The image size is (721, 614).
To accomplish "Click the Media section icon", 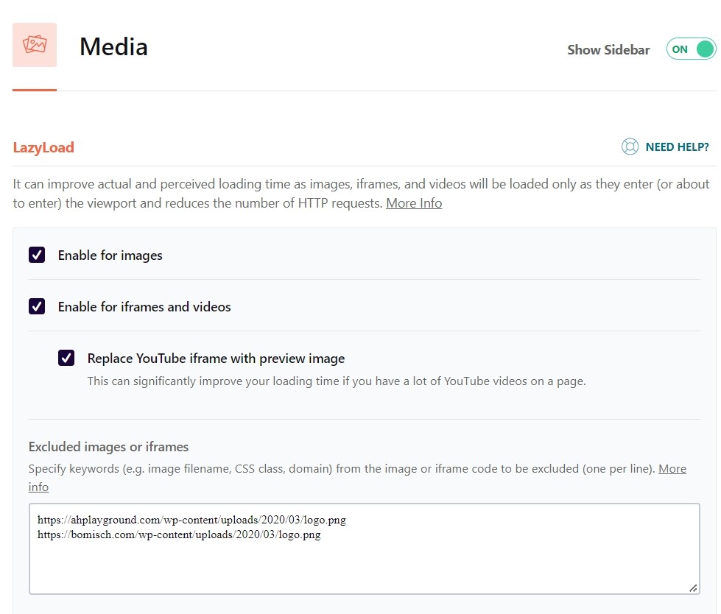I will coord(35,45).
